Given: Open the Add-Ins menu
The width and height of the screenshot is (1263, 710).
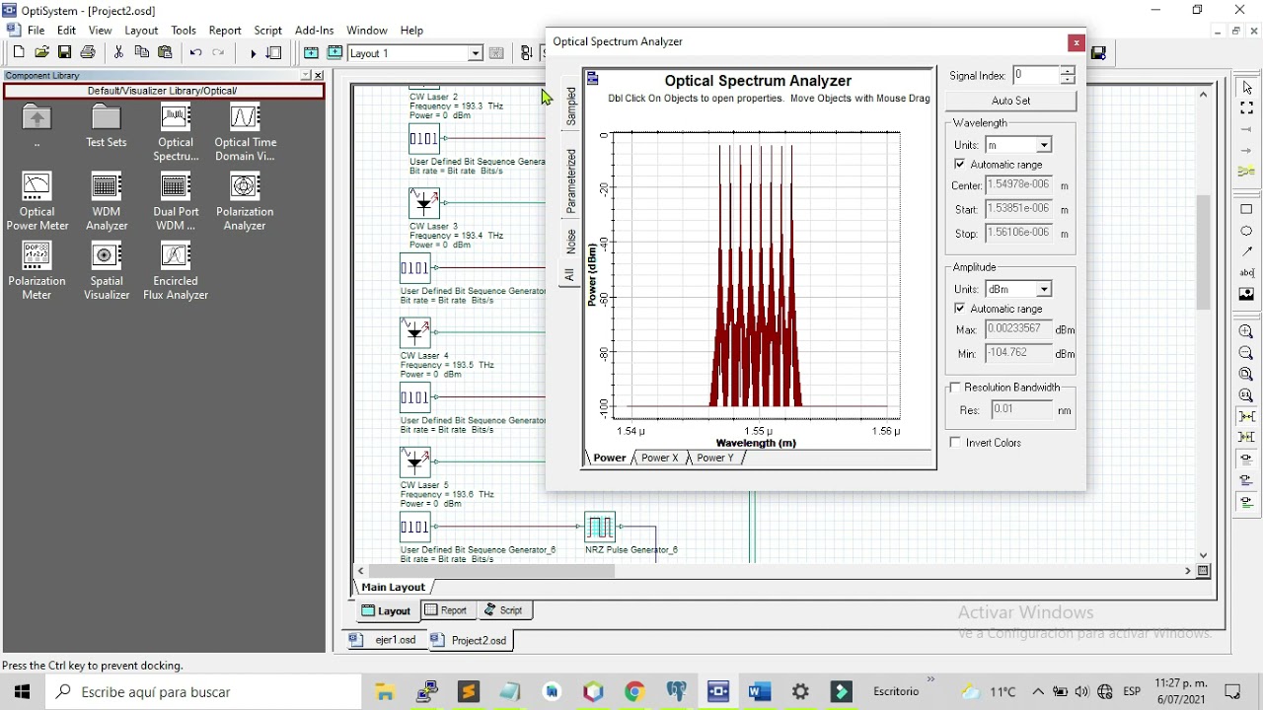Looking at the screenshot, I should click(315, 31).
